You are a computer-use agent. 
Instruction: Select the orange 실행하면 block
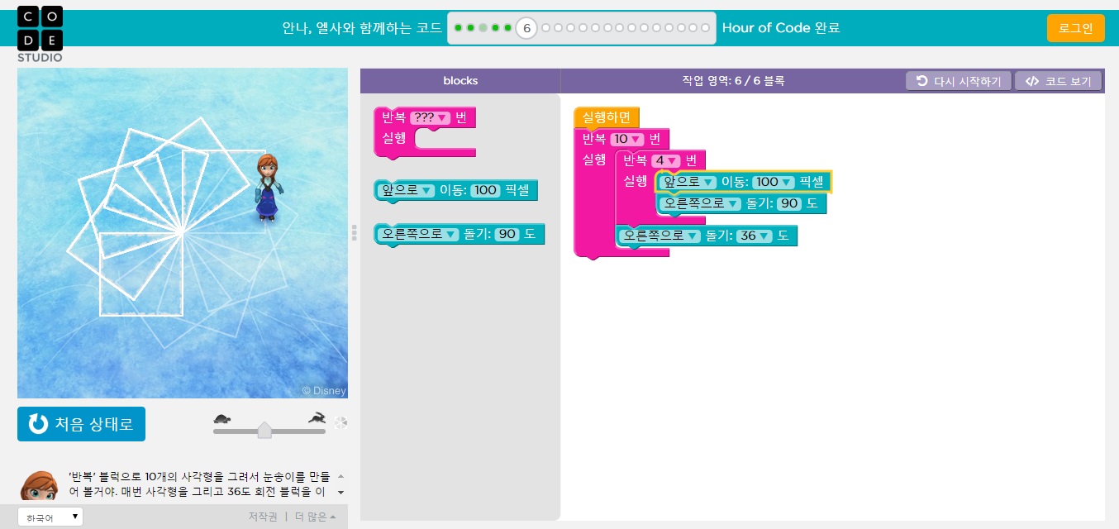point(607,118)
